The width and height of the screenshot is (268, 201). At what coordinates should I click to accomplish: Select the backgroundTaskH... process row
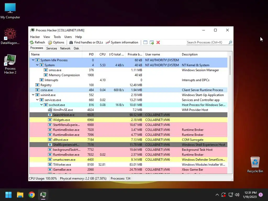128,149
